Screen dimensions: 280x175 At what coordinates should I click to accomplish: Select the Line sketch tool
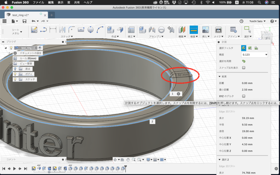click(x=43, y=30)
